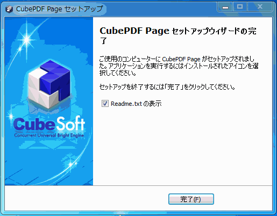Click the window title CubePDF Page セットアップ
The height and width of the screenshot is (216, 277).
60,9
